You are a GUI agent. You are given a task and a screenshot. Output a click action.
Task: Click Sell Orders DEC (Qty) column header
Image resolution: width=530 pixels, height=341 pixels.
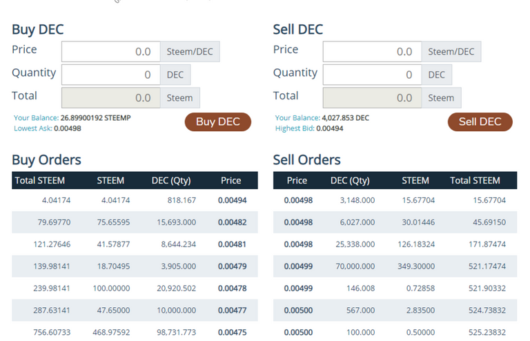(x=350, y=180)
